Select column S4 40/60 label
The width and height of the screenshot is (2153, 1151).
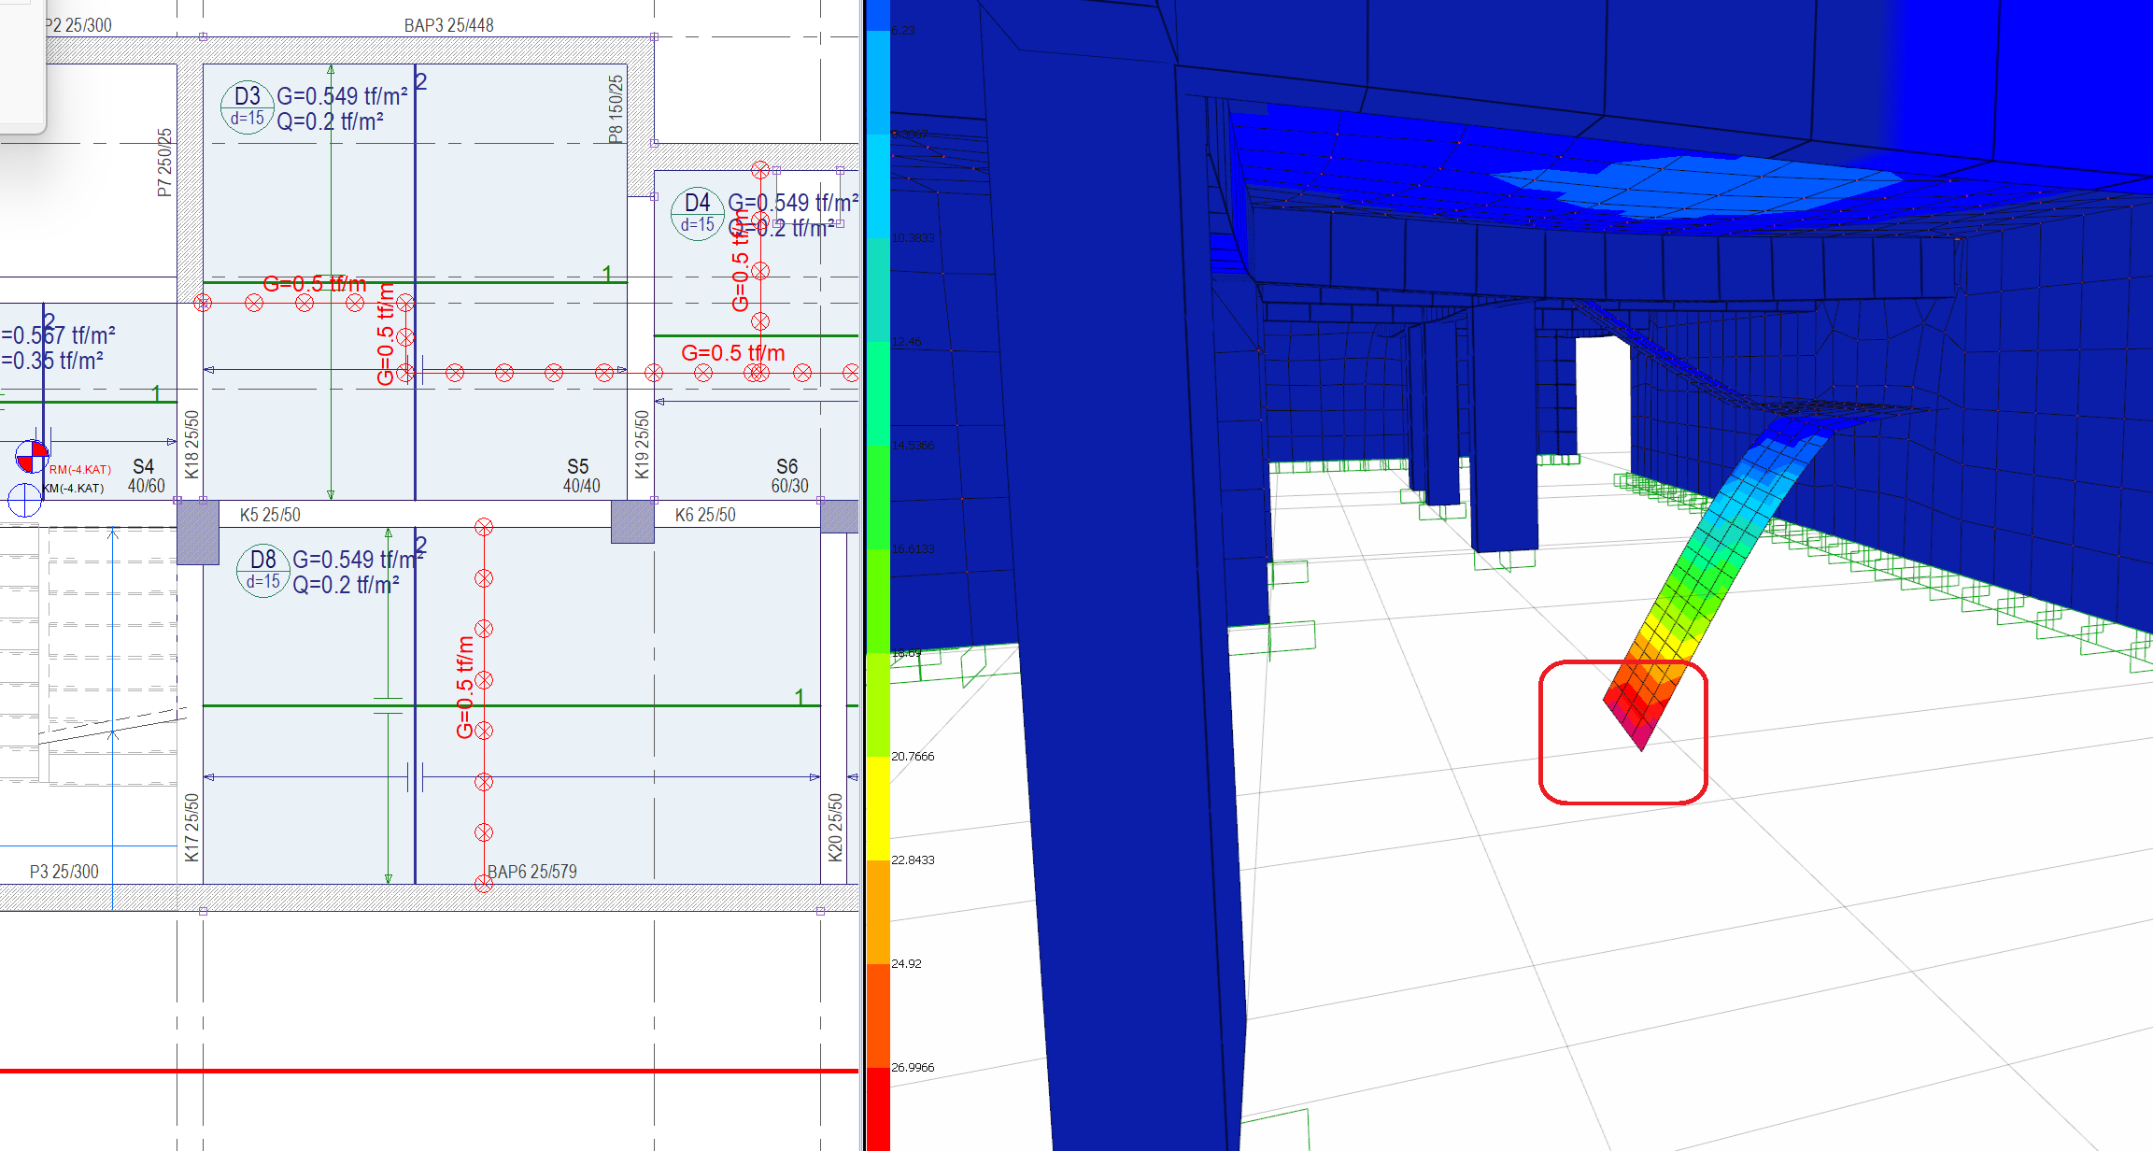(x=146, y=476)
